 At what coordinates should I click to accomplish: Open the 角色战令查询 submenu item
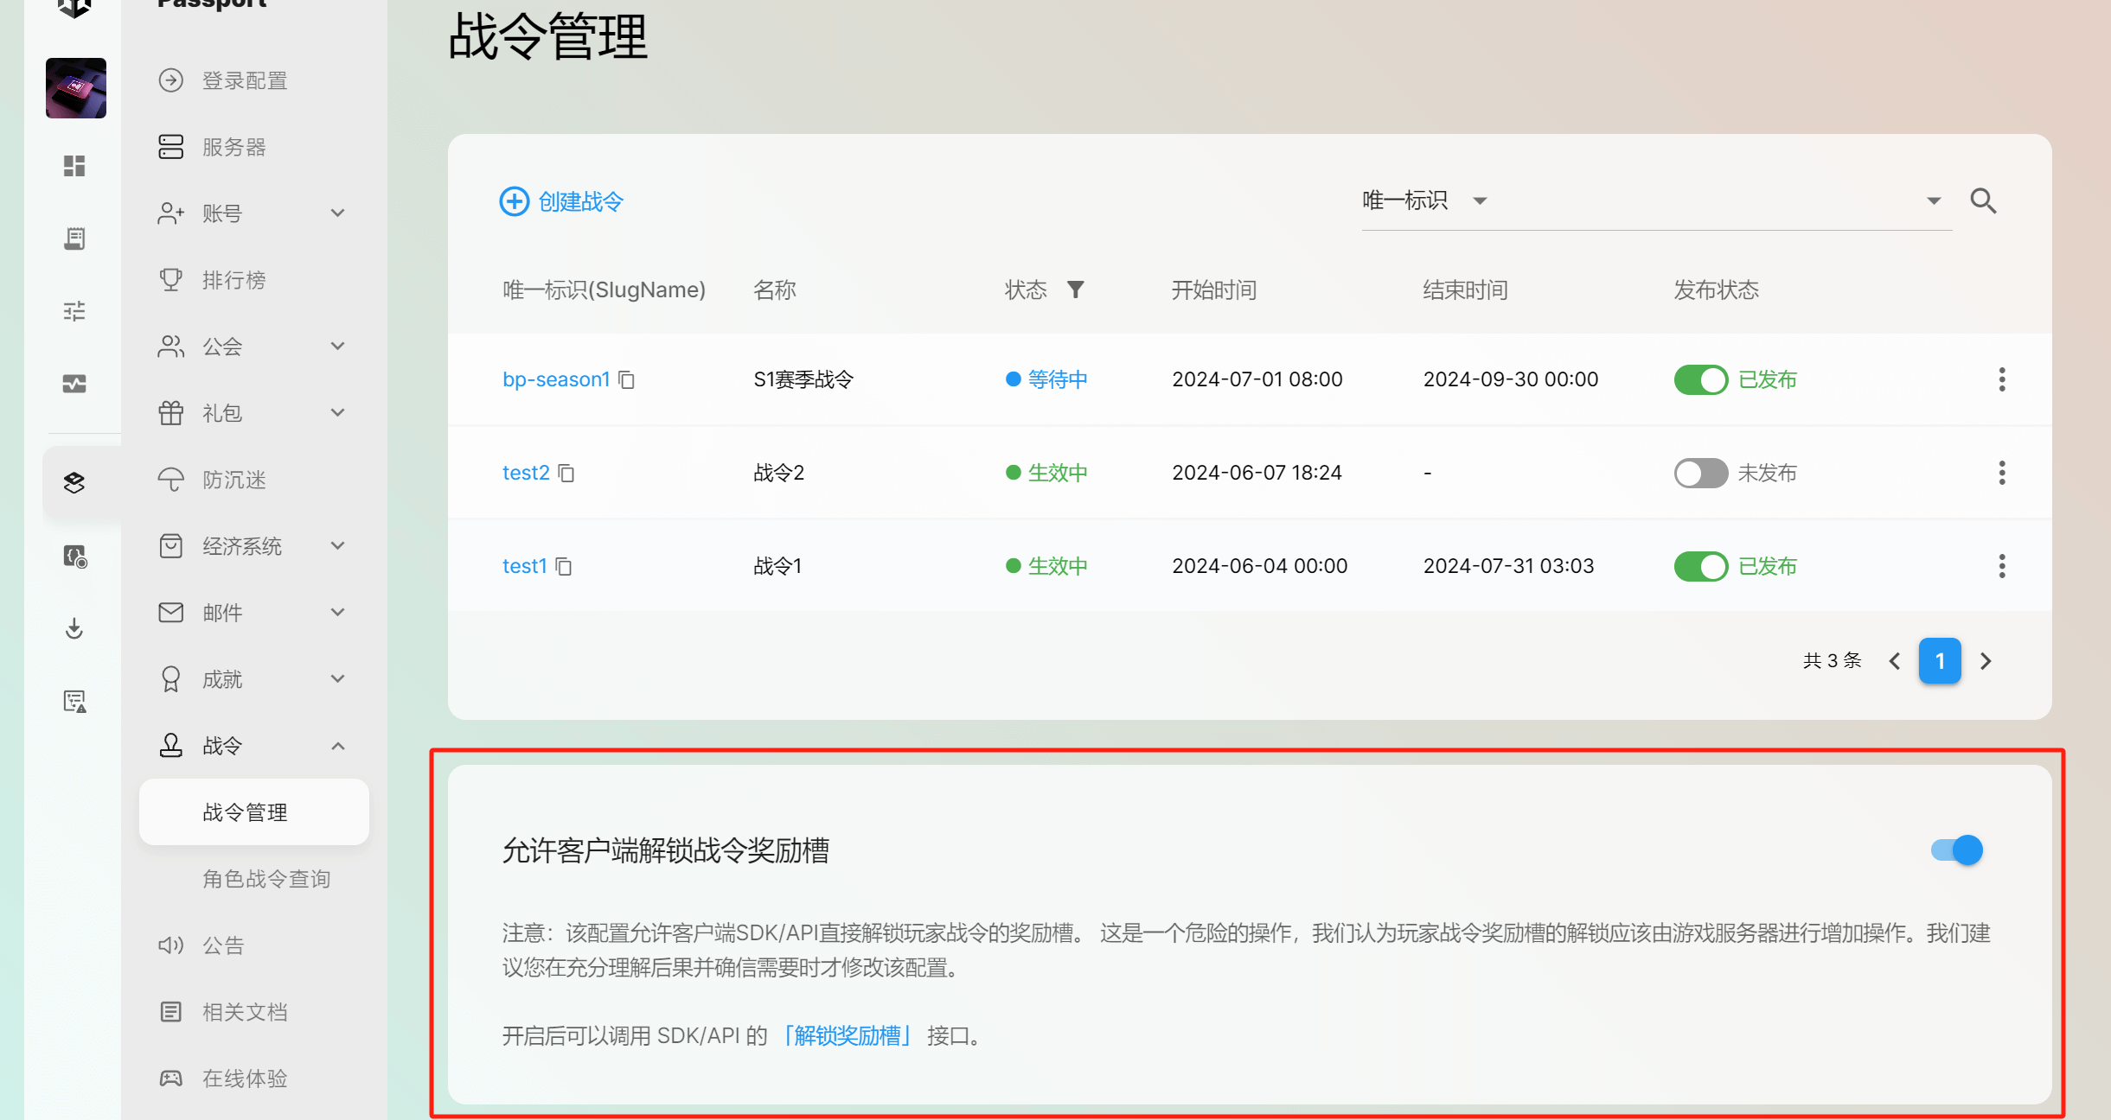pyautogui.click(x=266, y=879)
